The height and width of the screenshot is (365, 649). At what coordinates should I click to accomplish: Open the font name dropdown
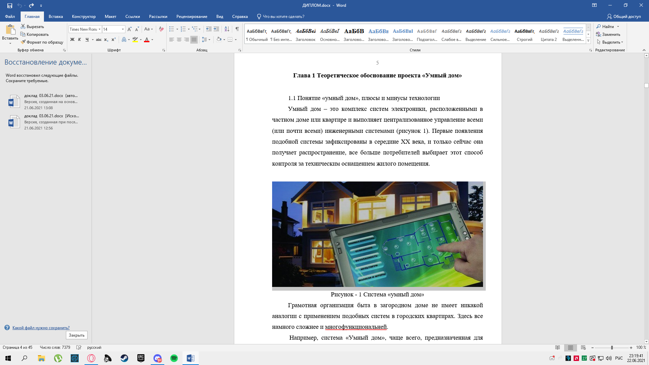[99, 28]
